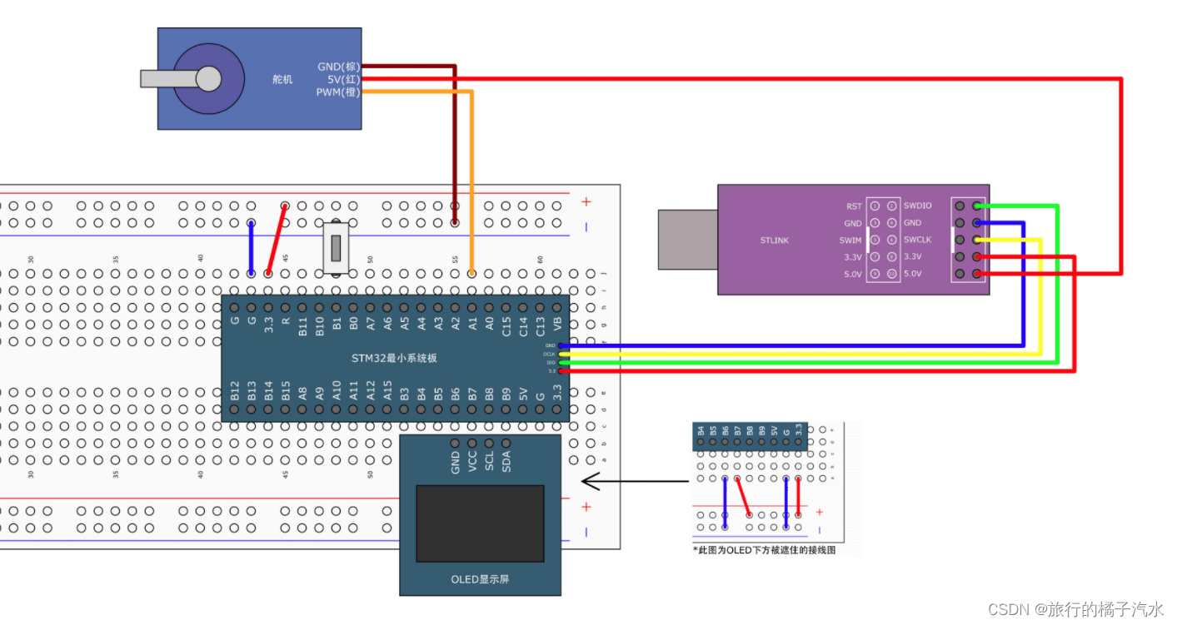
Task: Select the black OLED screen area
Action: 480,523
